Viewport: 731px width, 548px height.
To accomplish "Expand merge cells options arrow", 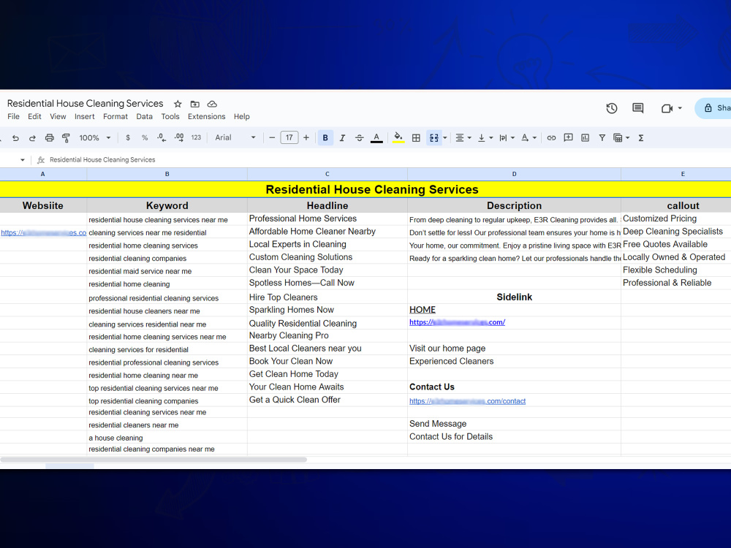I will click(x=444, y=138).
